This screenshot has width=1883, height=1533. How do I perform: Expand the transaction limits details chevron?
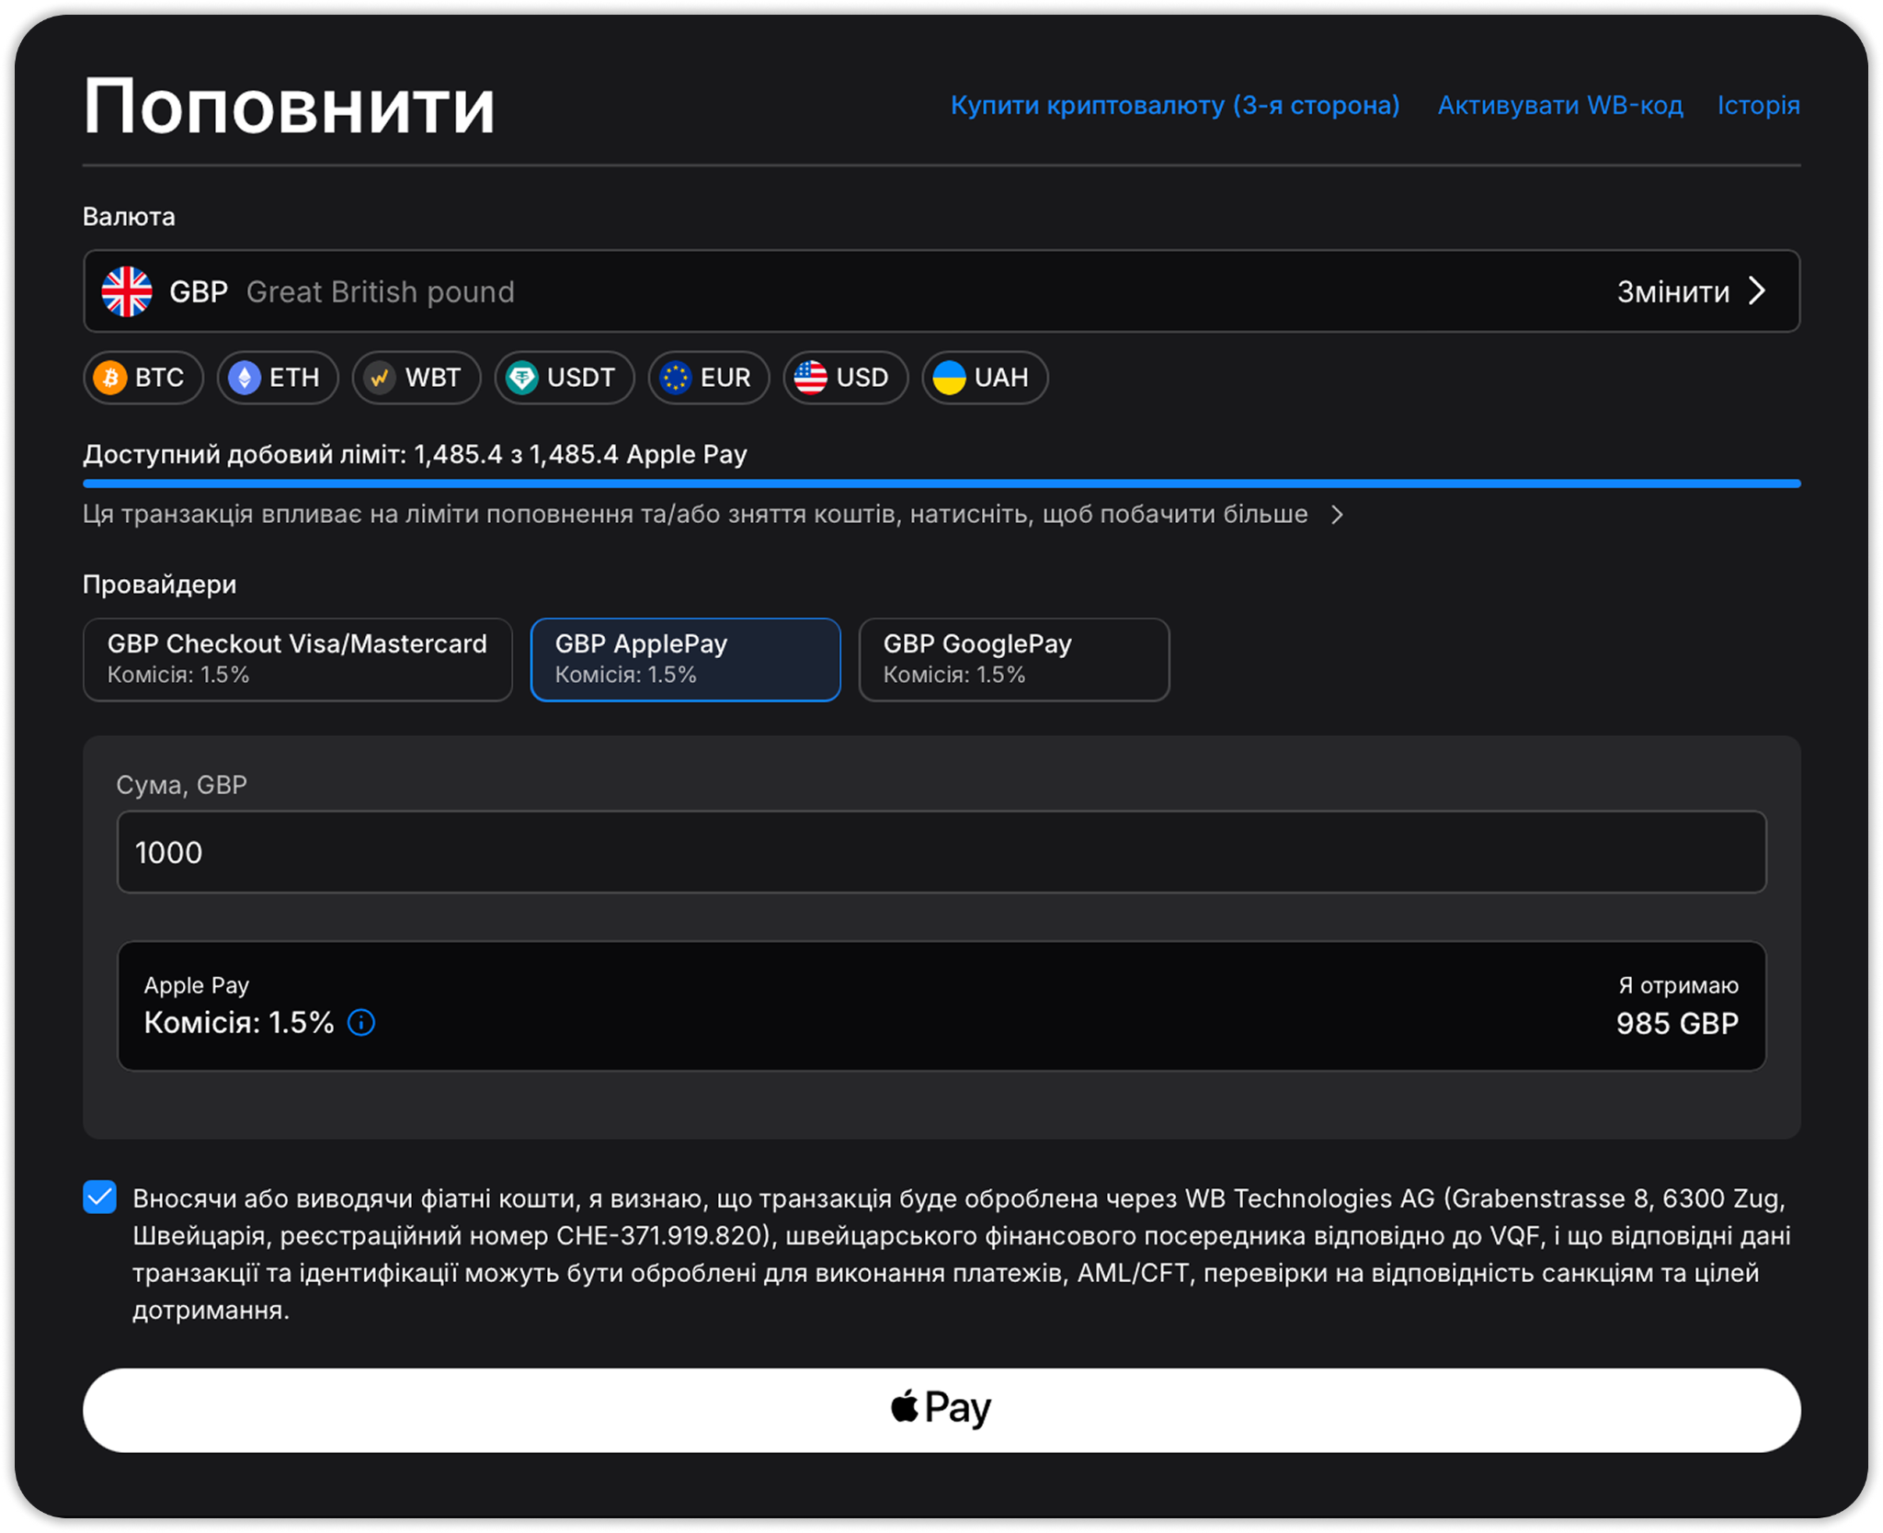(1337, 515)
